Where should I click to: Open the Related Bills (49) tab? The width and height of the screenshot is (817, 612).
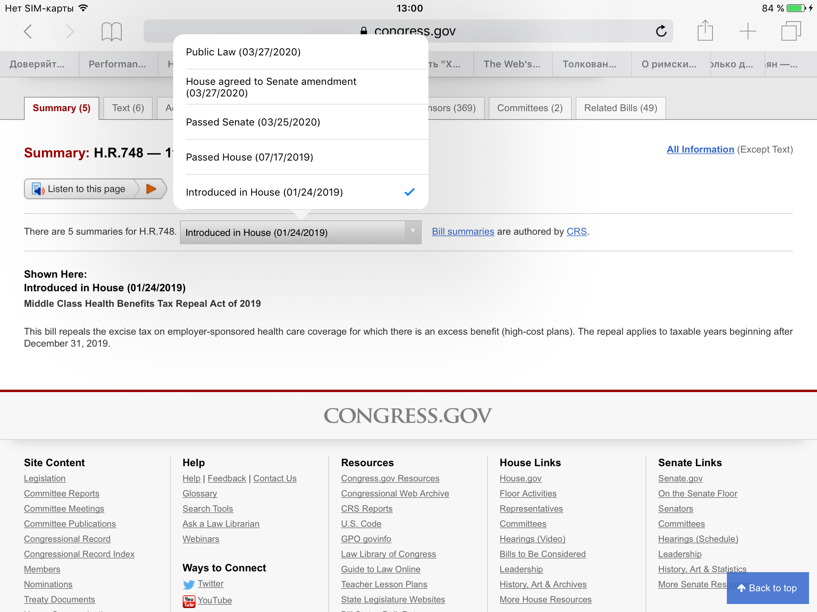[621, 108]
